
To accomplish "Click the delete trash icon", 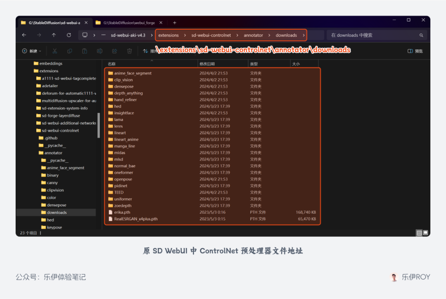I will pyautogui.click(x=129, y=51).
